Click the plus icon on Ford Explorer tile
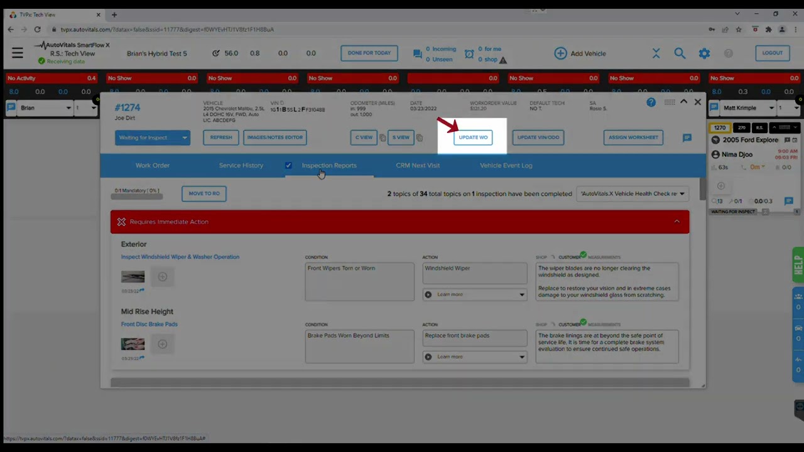 pyautogui.click(x=721, y=186)
